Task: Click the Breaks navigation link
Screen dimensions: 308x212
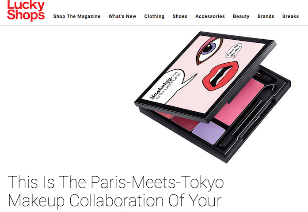Action: tap(290, 16)
